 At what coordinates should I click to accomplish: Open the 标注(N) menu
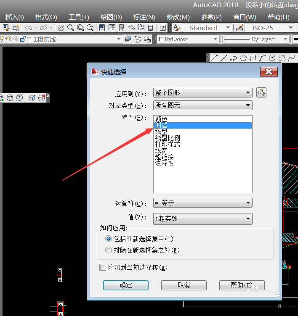(x=144, y=17)
